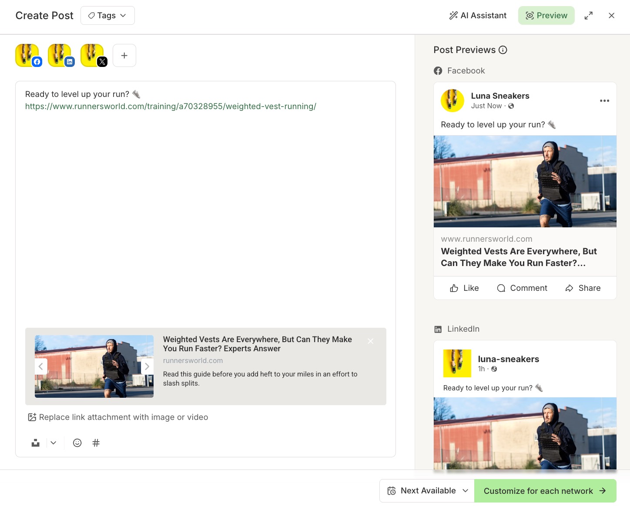The width and height of the screenshot is (630, 506).
Task: Click the Facebook preview article headline
Action: pos(519,257)
